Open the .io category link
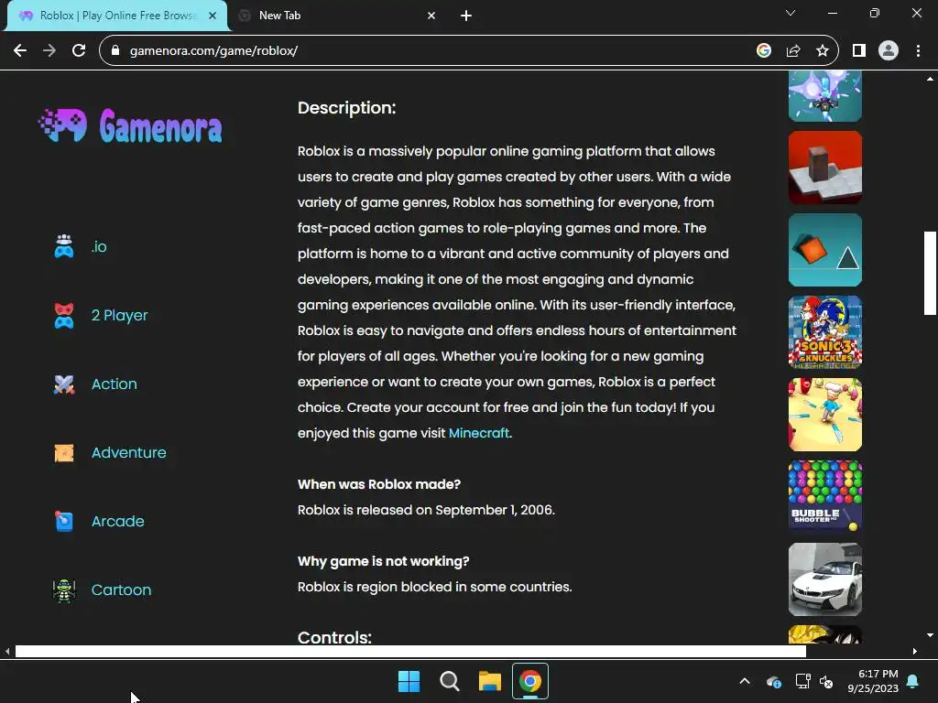 99,246
